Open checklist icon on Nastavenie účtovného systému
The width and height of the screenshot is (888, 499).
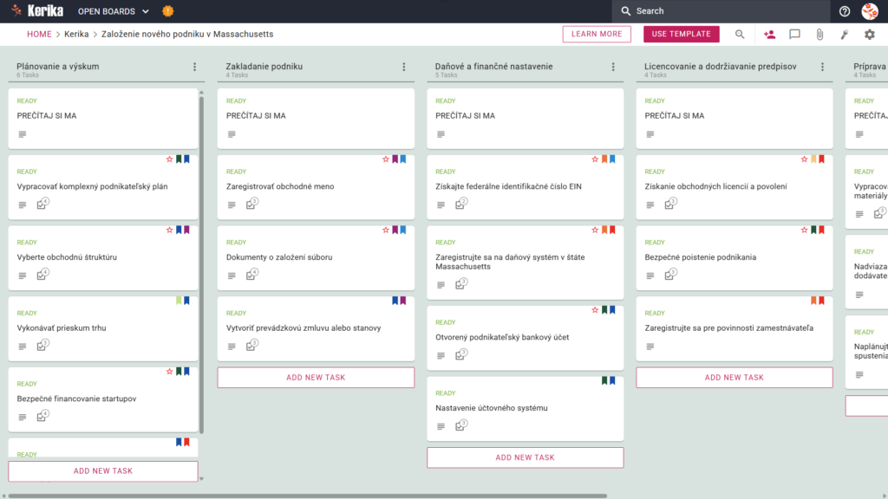(x=461, y=425)
